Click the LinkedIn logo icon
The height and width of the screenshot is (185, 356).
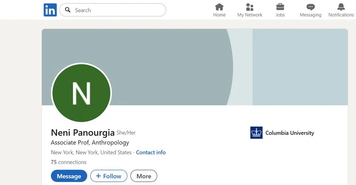point(50,10)
